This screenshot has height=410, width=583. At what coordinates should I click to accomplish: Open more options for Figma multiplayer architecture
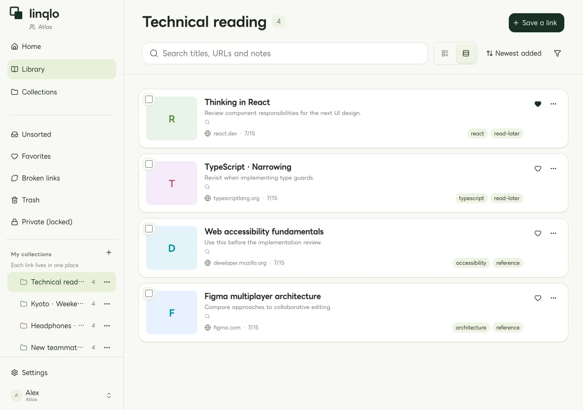[553, 298]
